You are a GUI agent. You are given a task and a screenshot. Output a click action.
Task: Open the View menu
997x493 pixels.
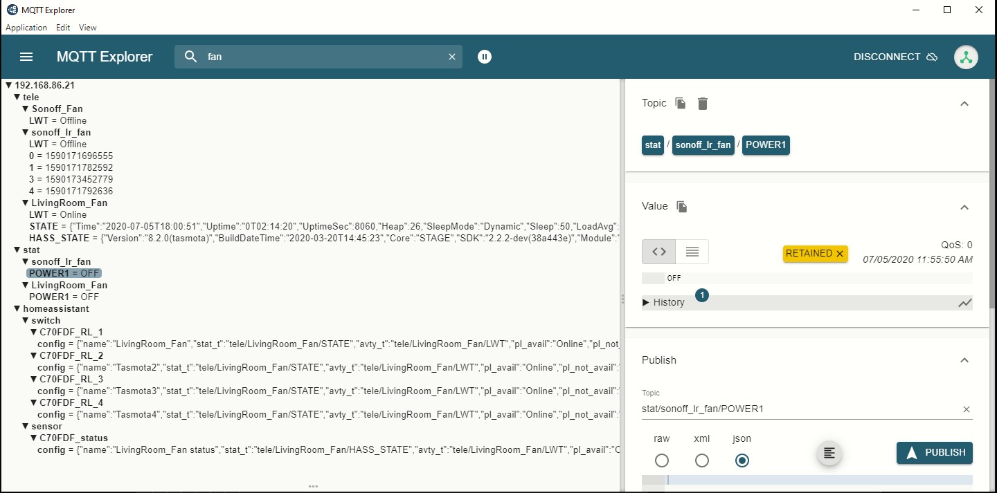(87, 28)
